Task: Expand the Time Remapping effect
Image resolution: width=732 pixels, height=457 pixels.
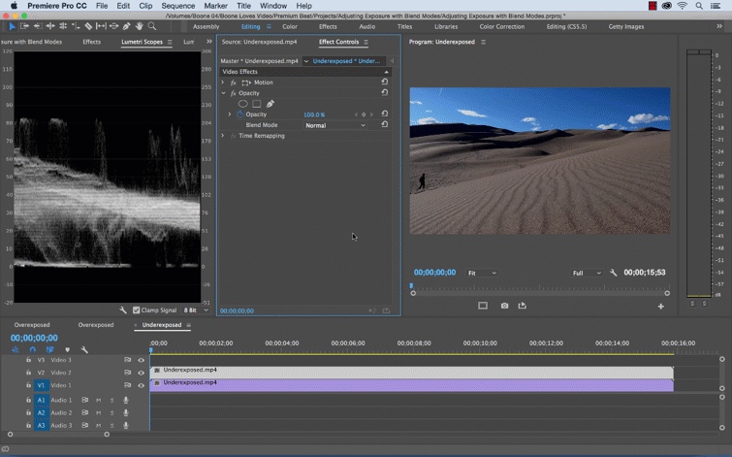Action: pyautogui.click(x=223, y=136)
